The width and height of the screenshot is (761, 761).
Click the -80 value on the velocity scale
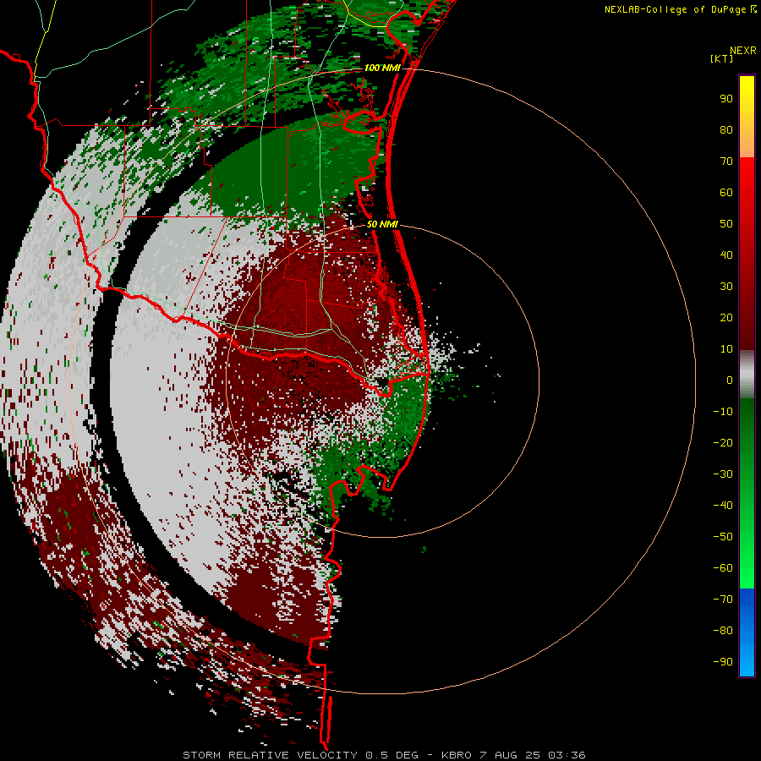pyautogui.click(x=723, y=631)
